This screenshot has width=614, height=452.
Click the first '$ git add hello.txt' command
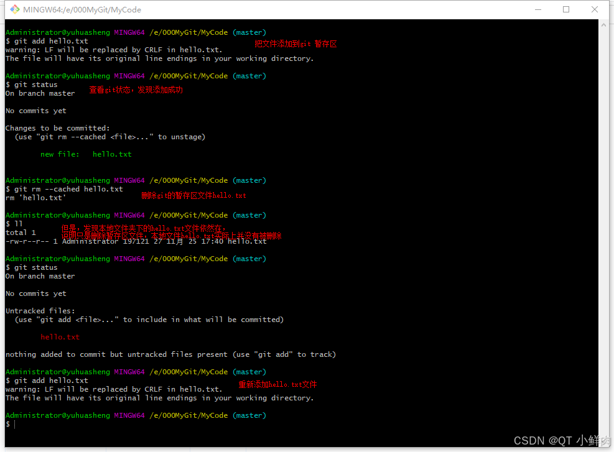point(47,41)
